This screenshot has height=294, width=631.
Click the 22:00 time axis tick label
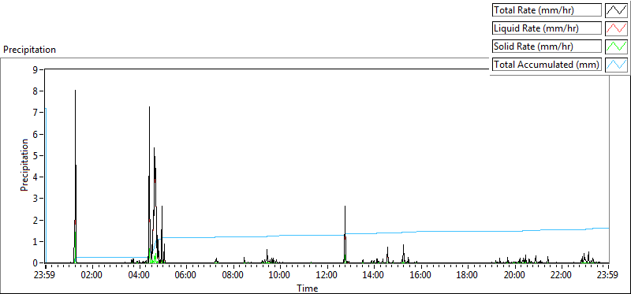click(x=562, y=276)
